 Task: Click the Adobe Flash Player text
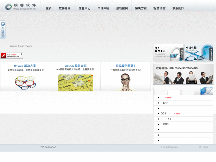point(21,46)
